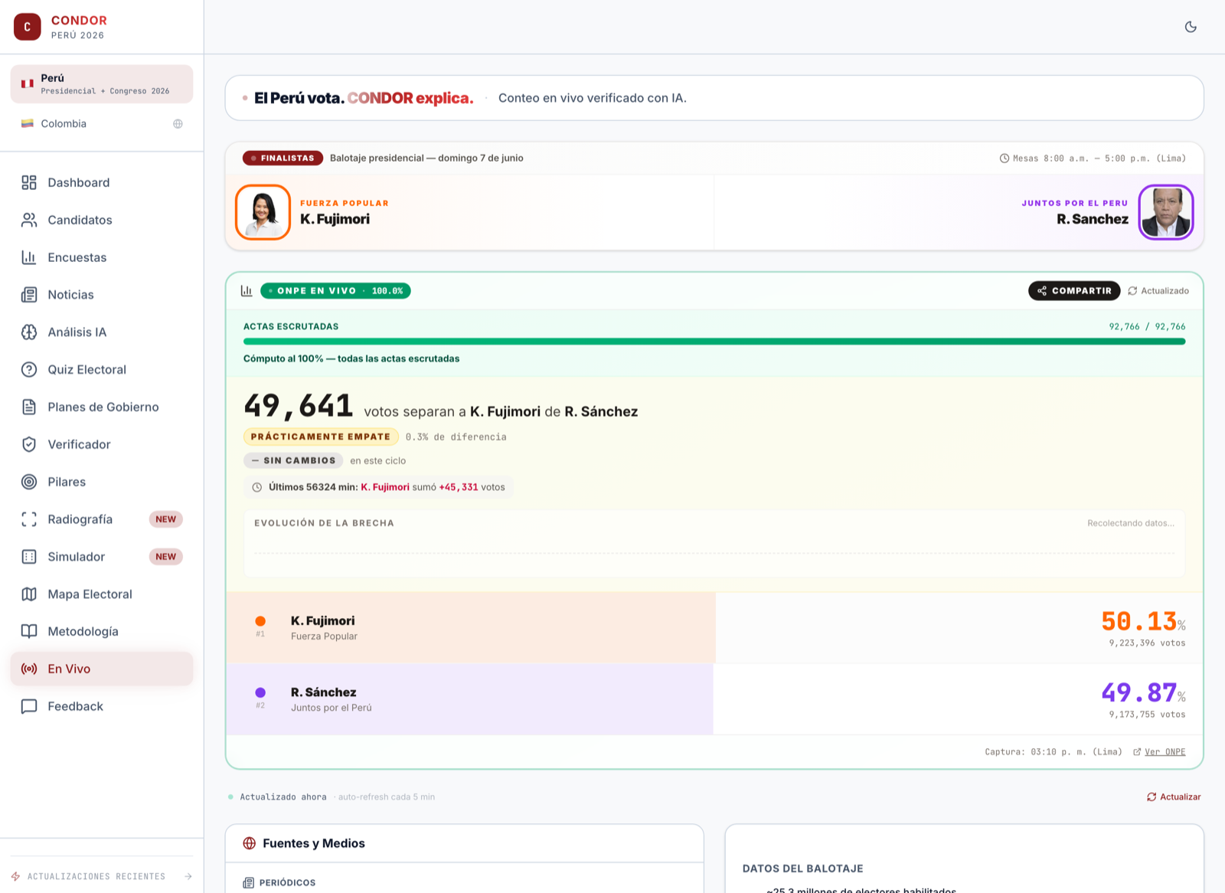Viewport: 1225px width, 893px height.
Task: Click the Captura: 03:10 p. m. timestamp
Action: point(1053,752)
